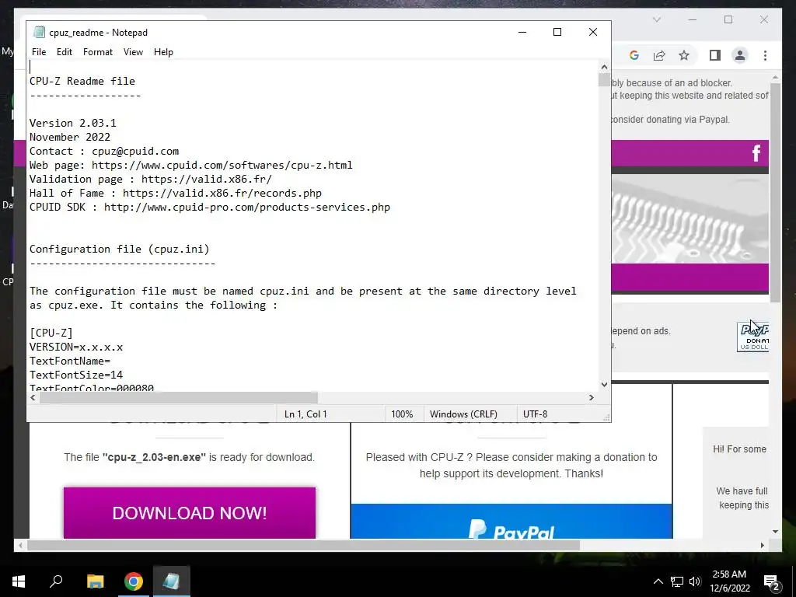Viewport: 796px width, 597px height.
Task: Click the 'Configuration file (cpuz.ini)' heading
Action: [119, 250]
